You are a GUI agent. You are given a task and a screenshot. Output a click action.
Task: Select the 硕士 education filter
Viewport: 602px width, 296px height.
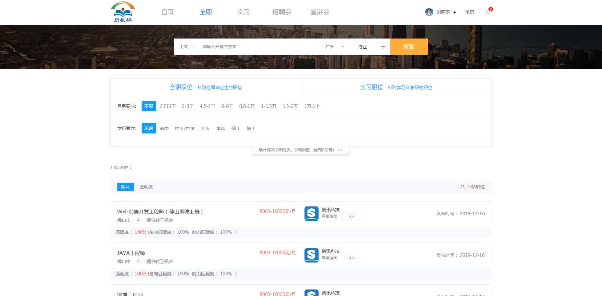[236, 129]
